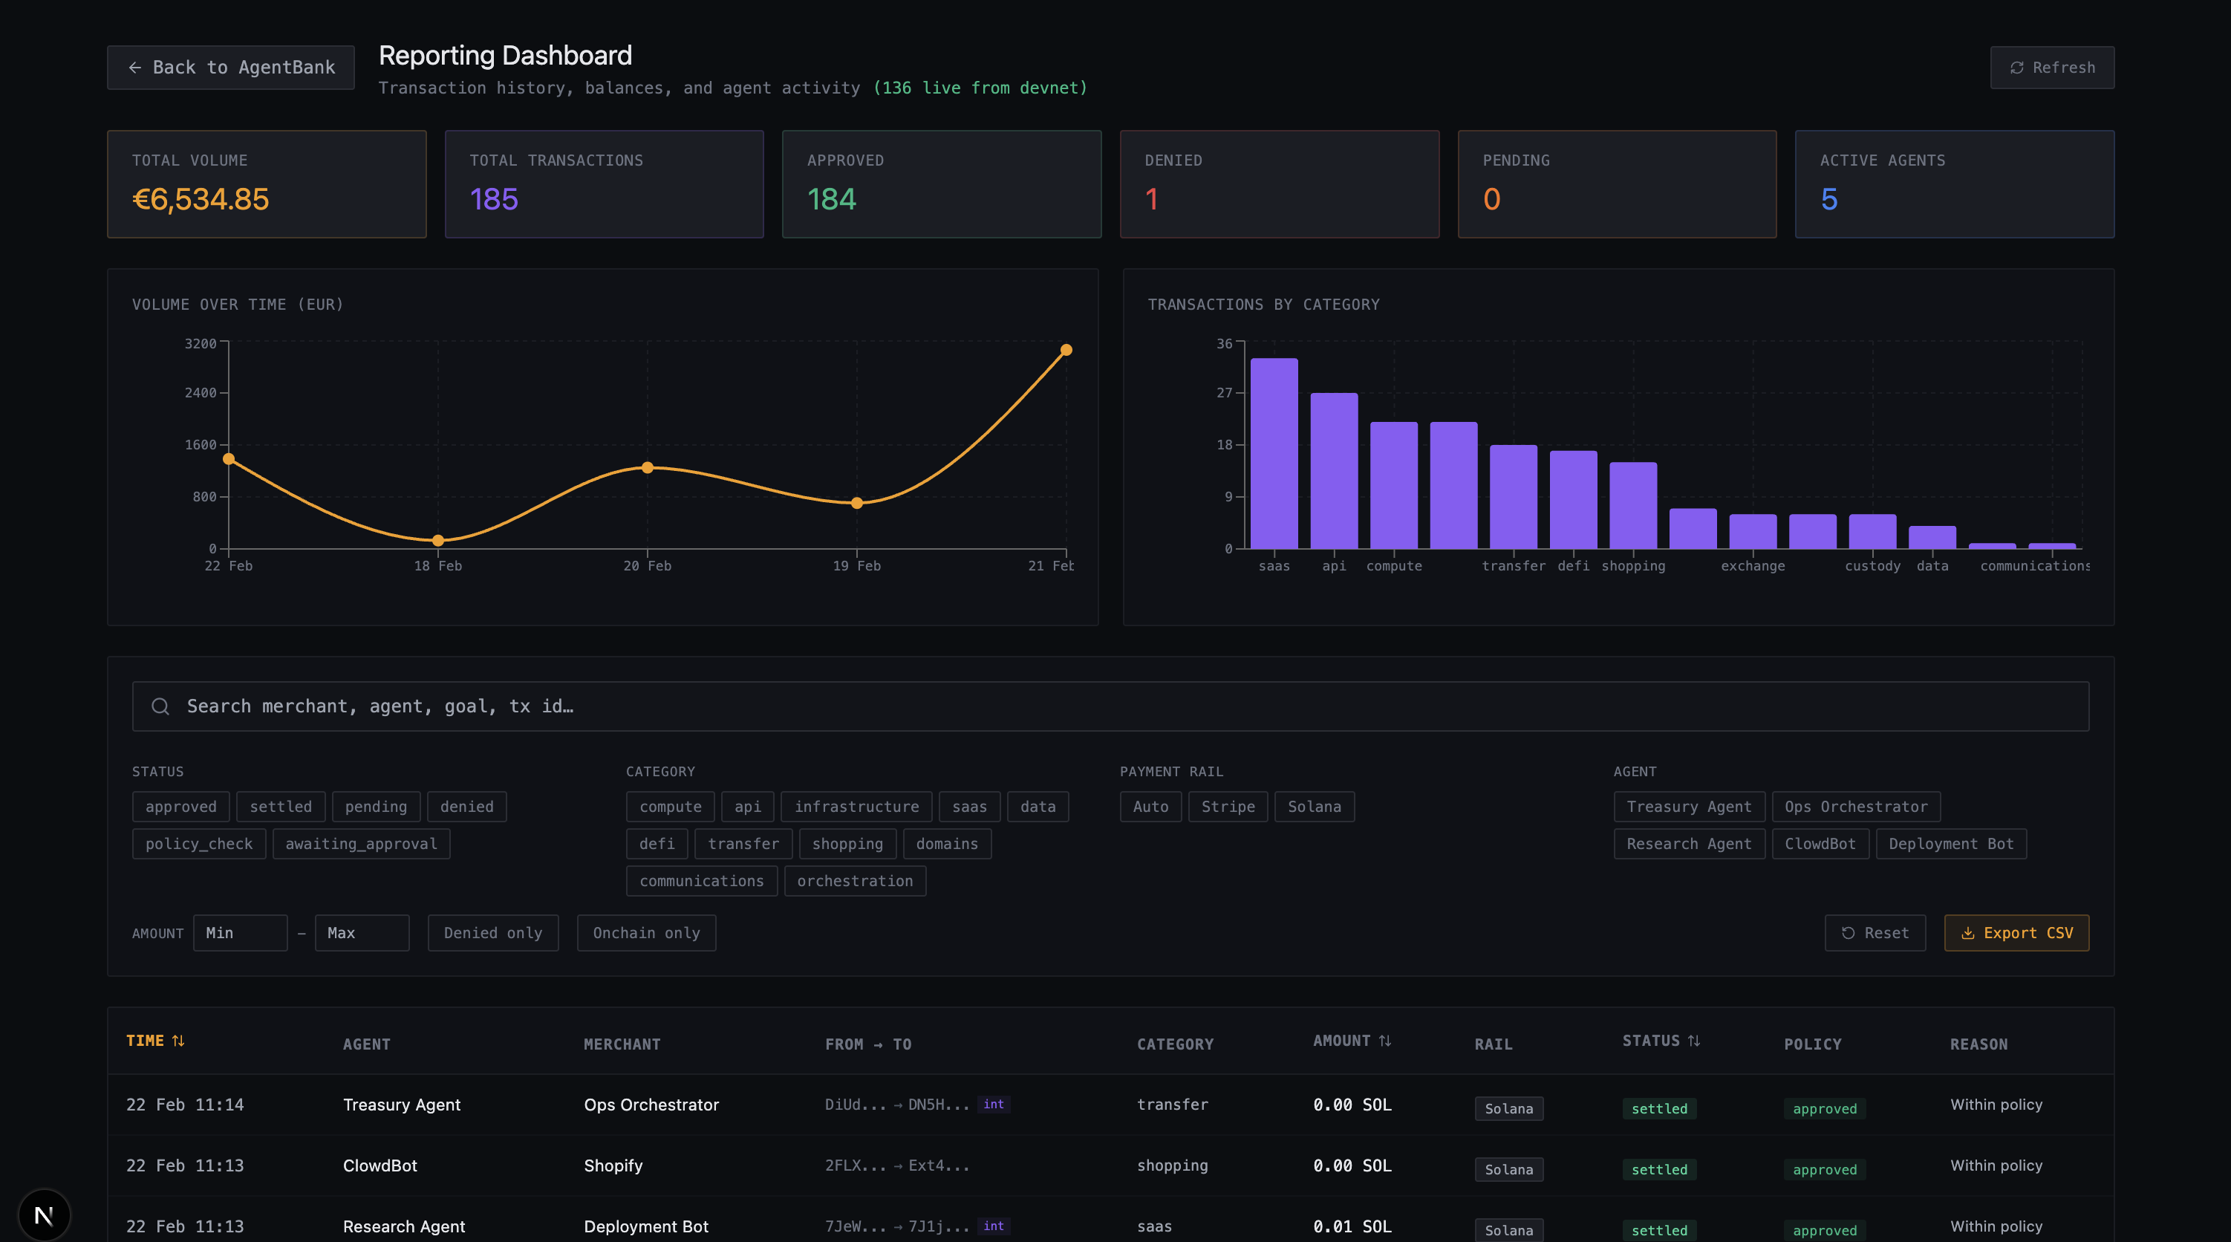Export transactions as CSV
The width and height of the screenshot is (2231, 1242).
point(2016,933)
